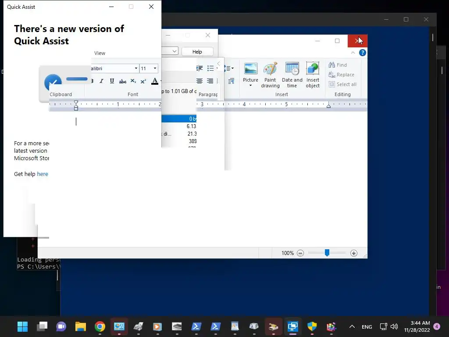Click the right indent ruler marker
The width and height of the screenshot is (449, 337).
[x=328, y=105]
